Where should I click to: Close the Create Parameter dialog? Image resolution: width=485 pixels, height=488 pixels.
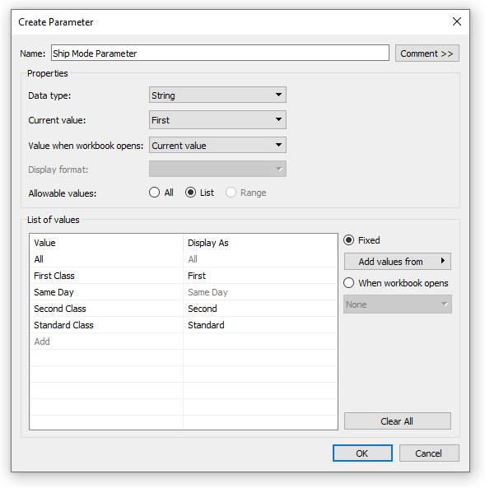457,21
